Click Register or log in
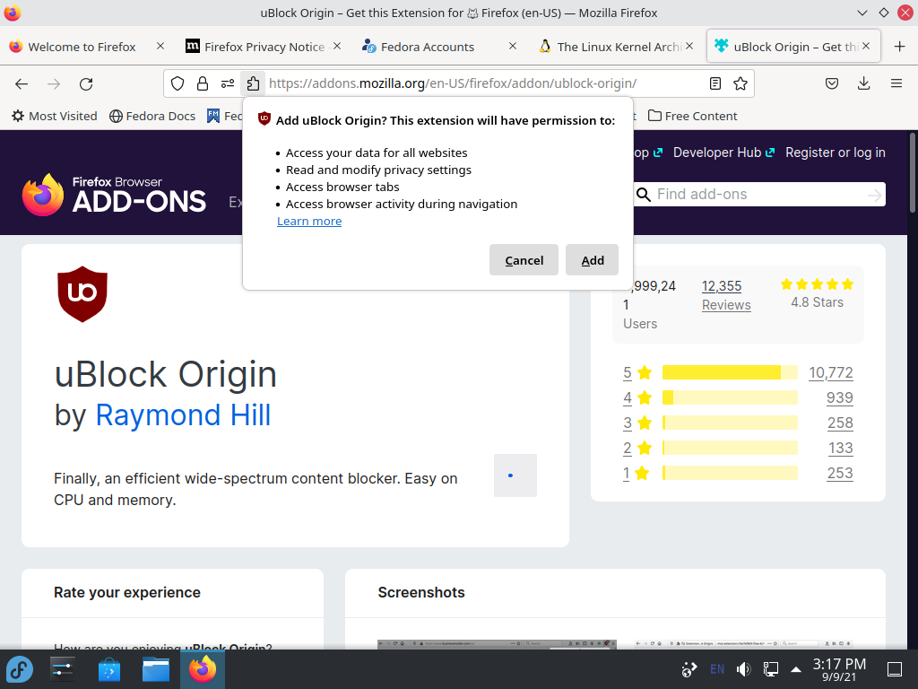The height and width of the screenshot is (689, 918). pyautogui.click(x=835, y=153)
